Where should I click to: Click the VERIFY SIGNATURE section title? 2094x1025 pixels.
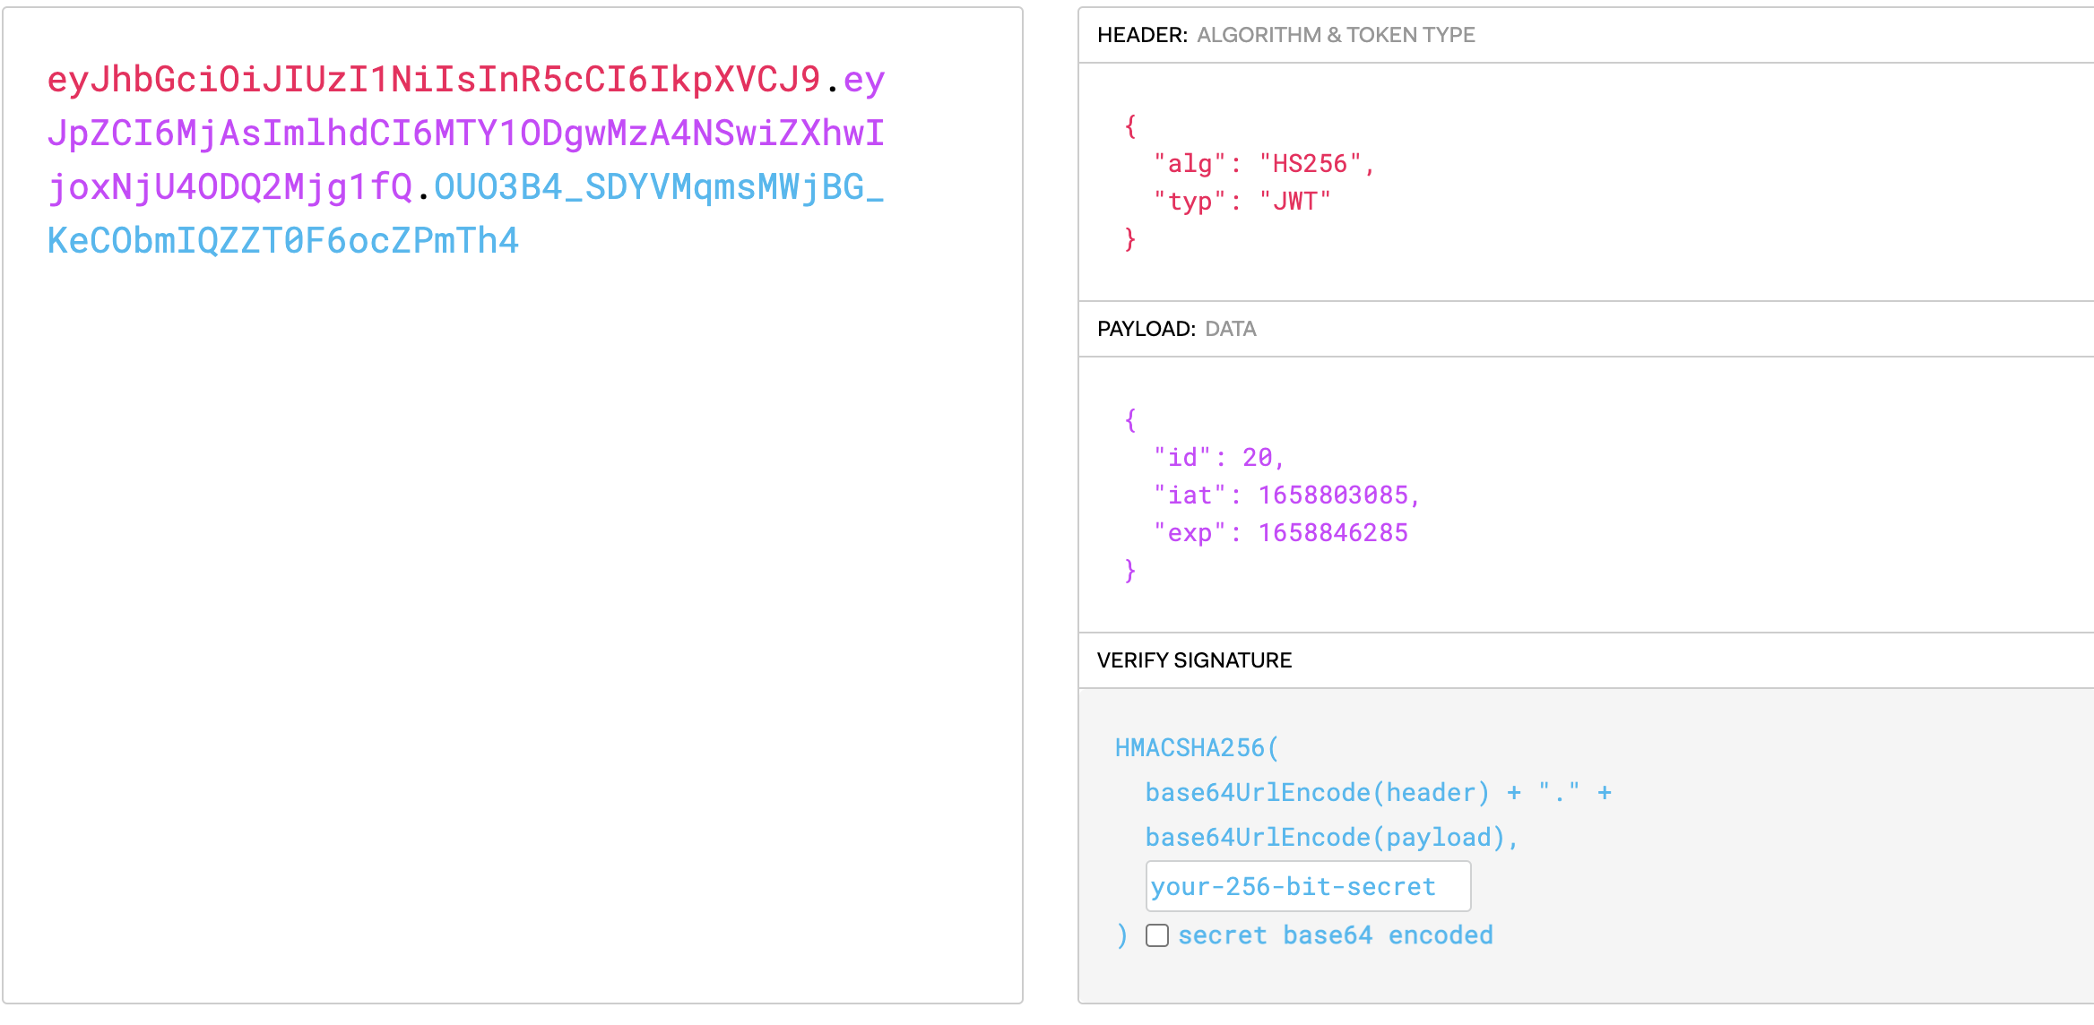[x=1194, y=660]
